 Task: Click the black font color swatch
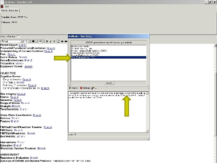[33, 41]
